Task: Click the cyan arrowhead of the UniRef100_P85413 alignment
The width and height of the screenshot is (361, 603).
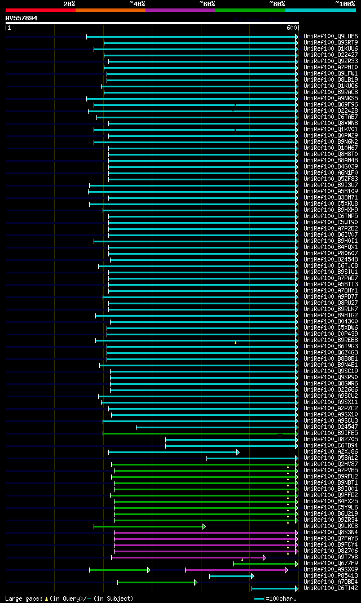Action: point(253,576)
